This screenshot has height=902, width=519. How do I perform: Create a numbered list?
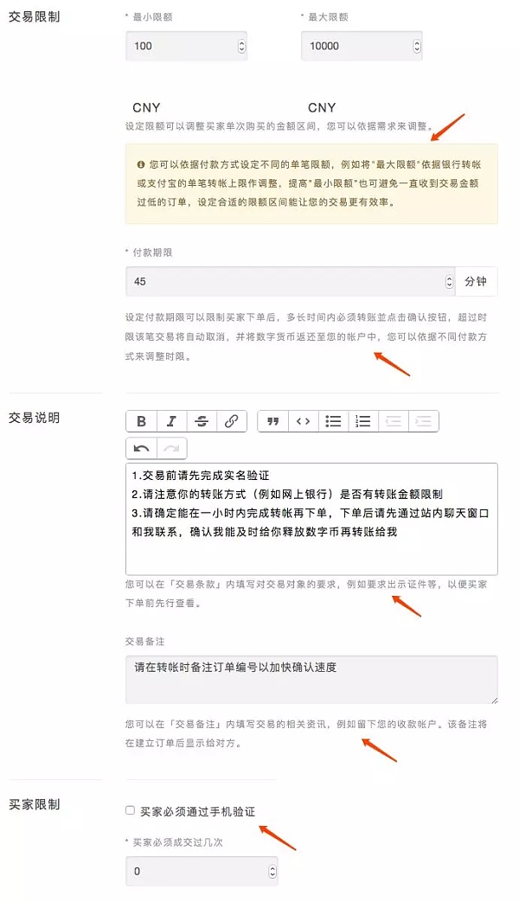pyautogui.click(x=363, y=421)
